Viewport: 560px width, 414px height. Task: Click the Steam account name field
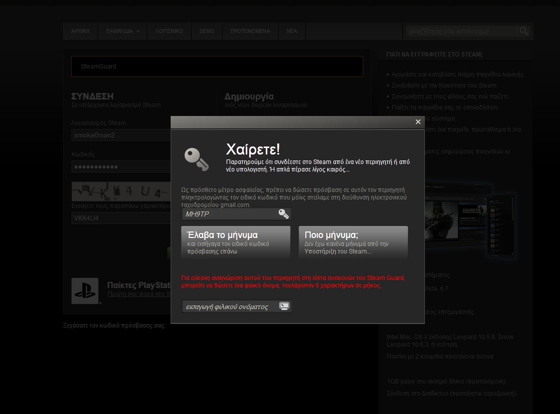click(122, 135)
